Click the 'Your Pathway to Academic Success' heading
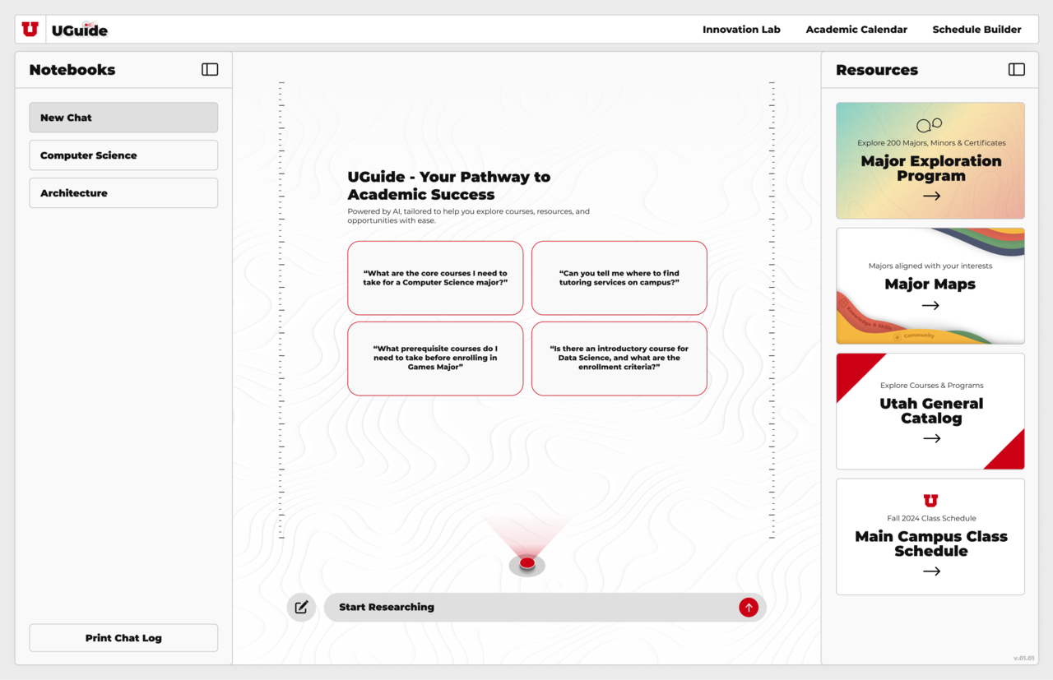 tap(449, 186)
